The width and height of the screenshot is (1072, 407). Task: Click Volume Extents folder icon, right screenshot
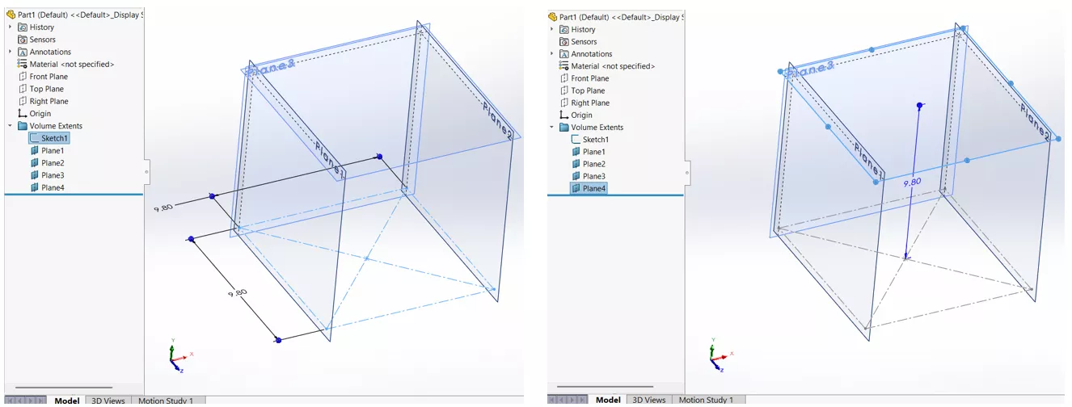coord(564,128)
